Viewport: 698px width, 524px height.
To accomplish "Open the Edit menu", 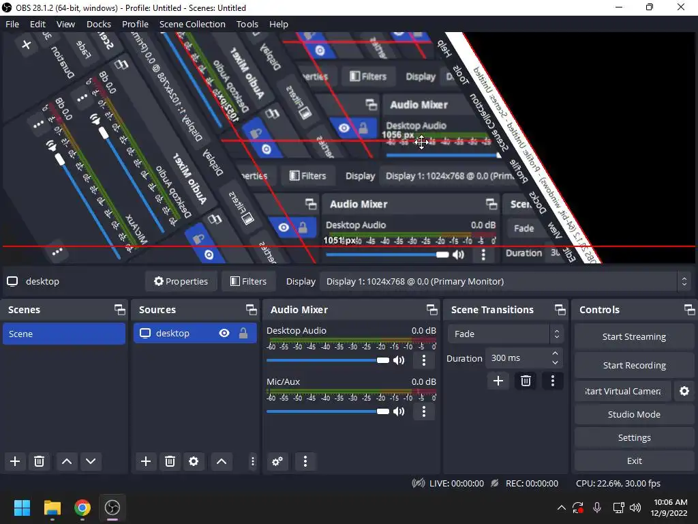I will (37, 24).
